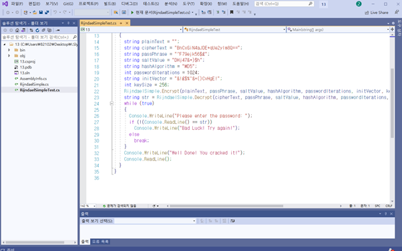The image size is (402, 251).
Task: Select 13.csproj in Solution Explorer
Action: (x=27, y=61)
